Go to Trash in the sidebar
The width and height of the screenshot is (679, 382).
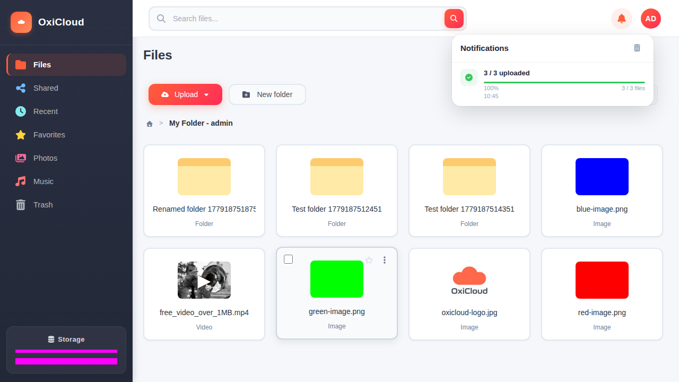(x=66, y=205)
